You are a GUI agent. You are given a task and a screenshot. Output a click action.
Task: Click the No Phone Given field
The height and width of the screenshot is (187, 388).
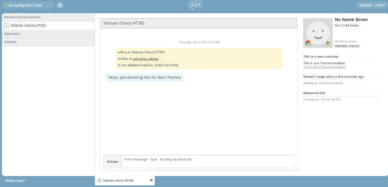(346, 42)
